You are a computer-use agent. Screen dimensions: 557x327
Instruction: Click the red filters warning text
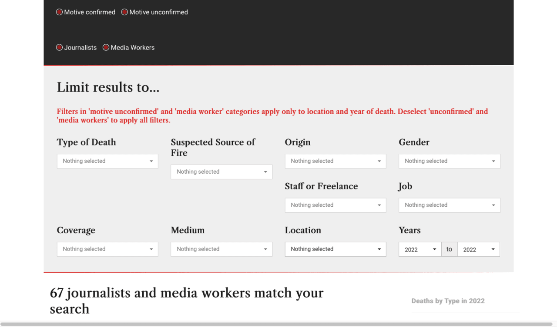(272, 116)
